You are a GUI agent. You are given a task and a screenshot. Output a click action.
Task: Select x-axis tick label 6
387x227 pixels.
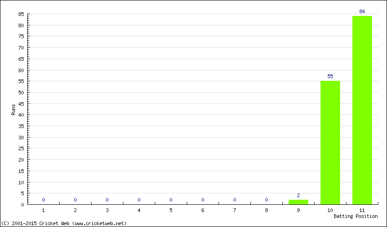coord(203,210)
